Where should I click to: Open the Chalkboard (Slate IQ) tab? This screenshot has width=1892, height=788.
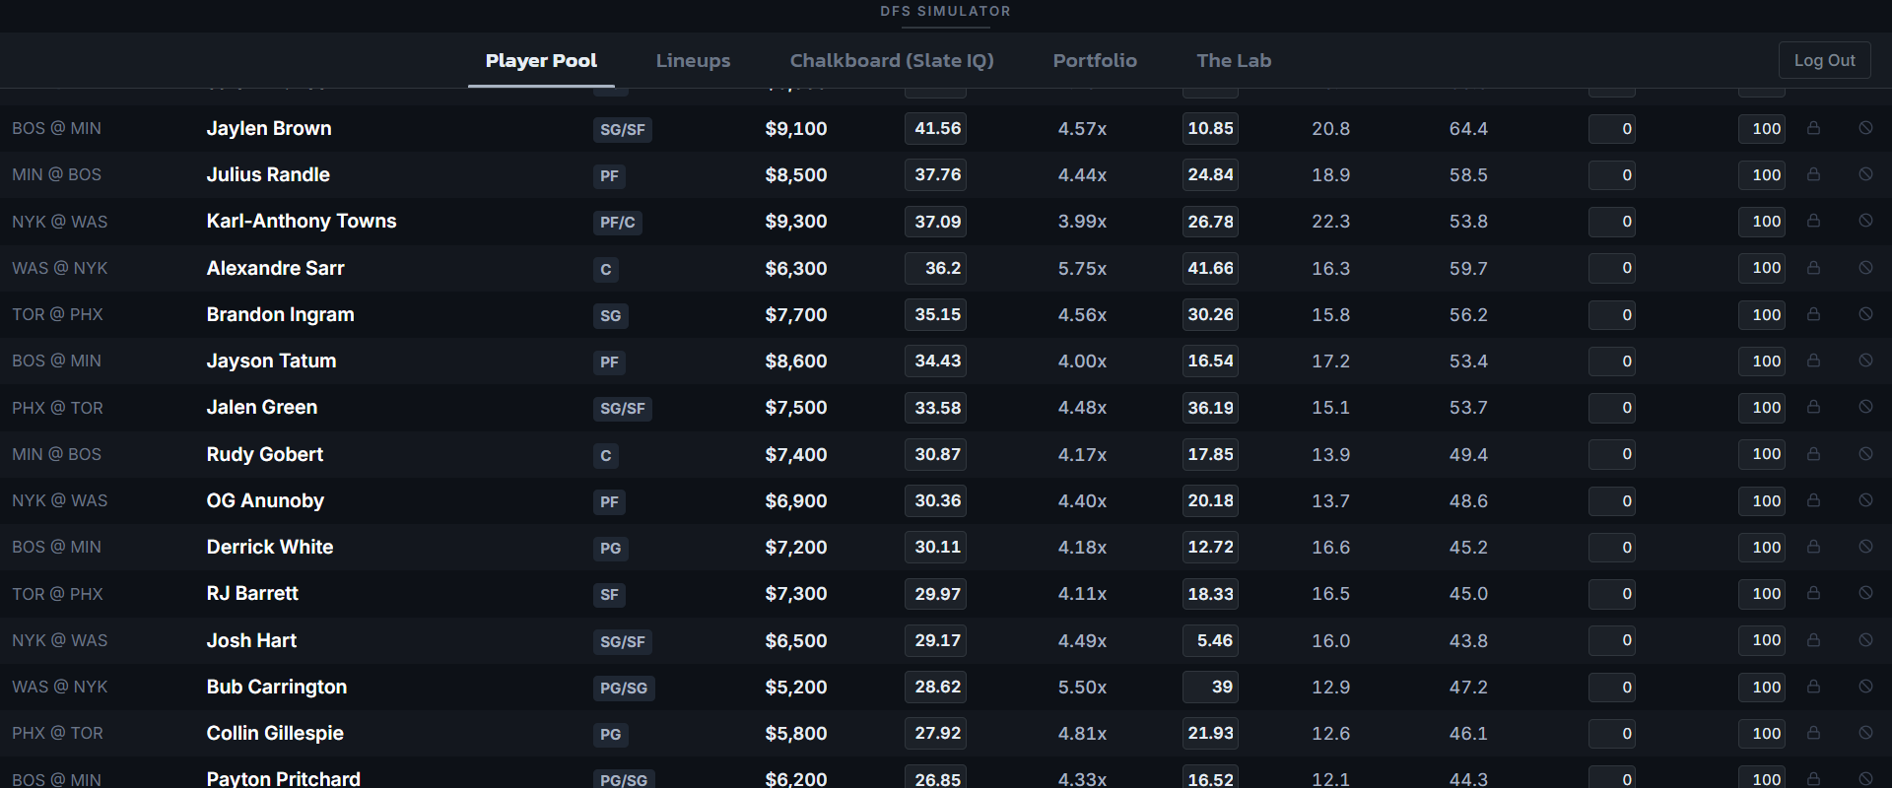click(x=892, y=60)
